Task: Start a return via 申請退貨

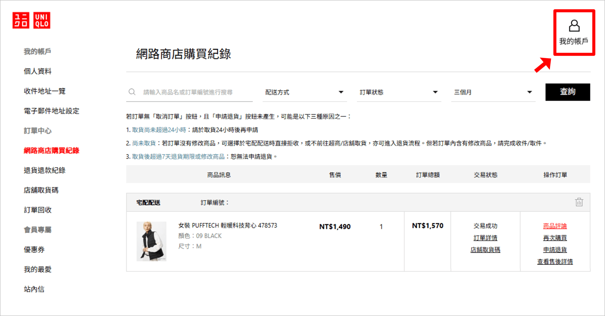Action: click(555, 250)
